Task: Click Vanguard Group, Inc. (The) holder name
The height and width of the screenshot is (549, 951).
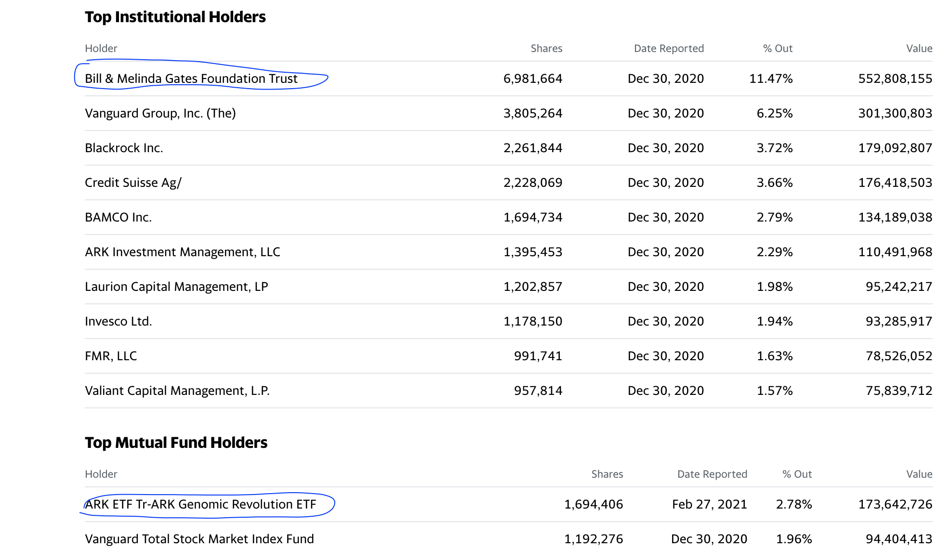Action: coord(160,113)
